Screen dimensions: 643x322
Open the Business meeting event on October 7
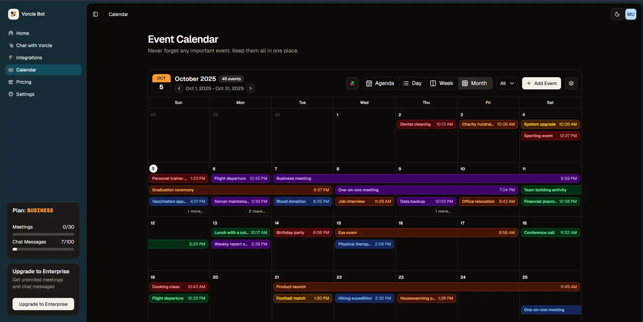click(x=294, y=178)
